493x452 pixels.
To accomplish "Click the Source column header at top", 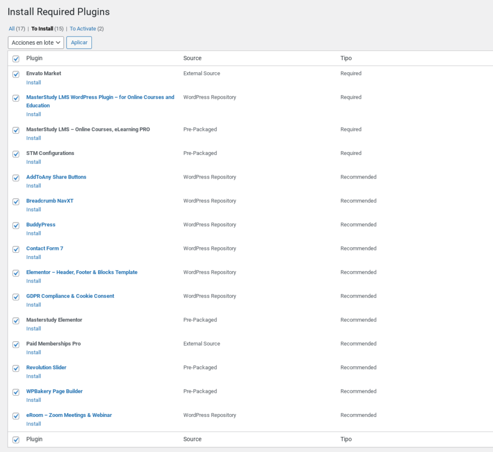I will [193, 58].
